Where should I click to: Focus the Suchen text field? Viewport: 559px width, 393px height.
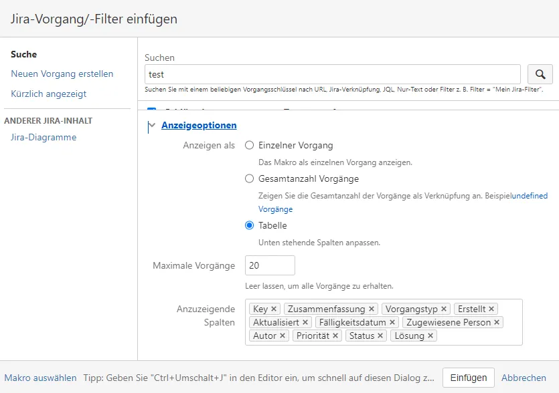[333, 74]
